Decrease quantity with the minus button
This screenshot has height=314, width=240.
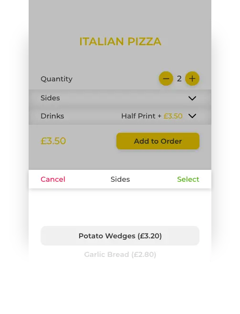click(166, 78)
